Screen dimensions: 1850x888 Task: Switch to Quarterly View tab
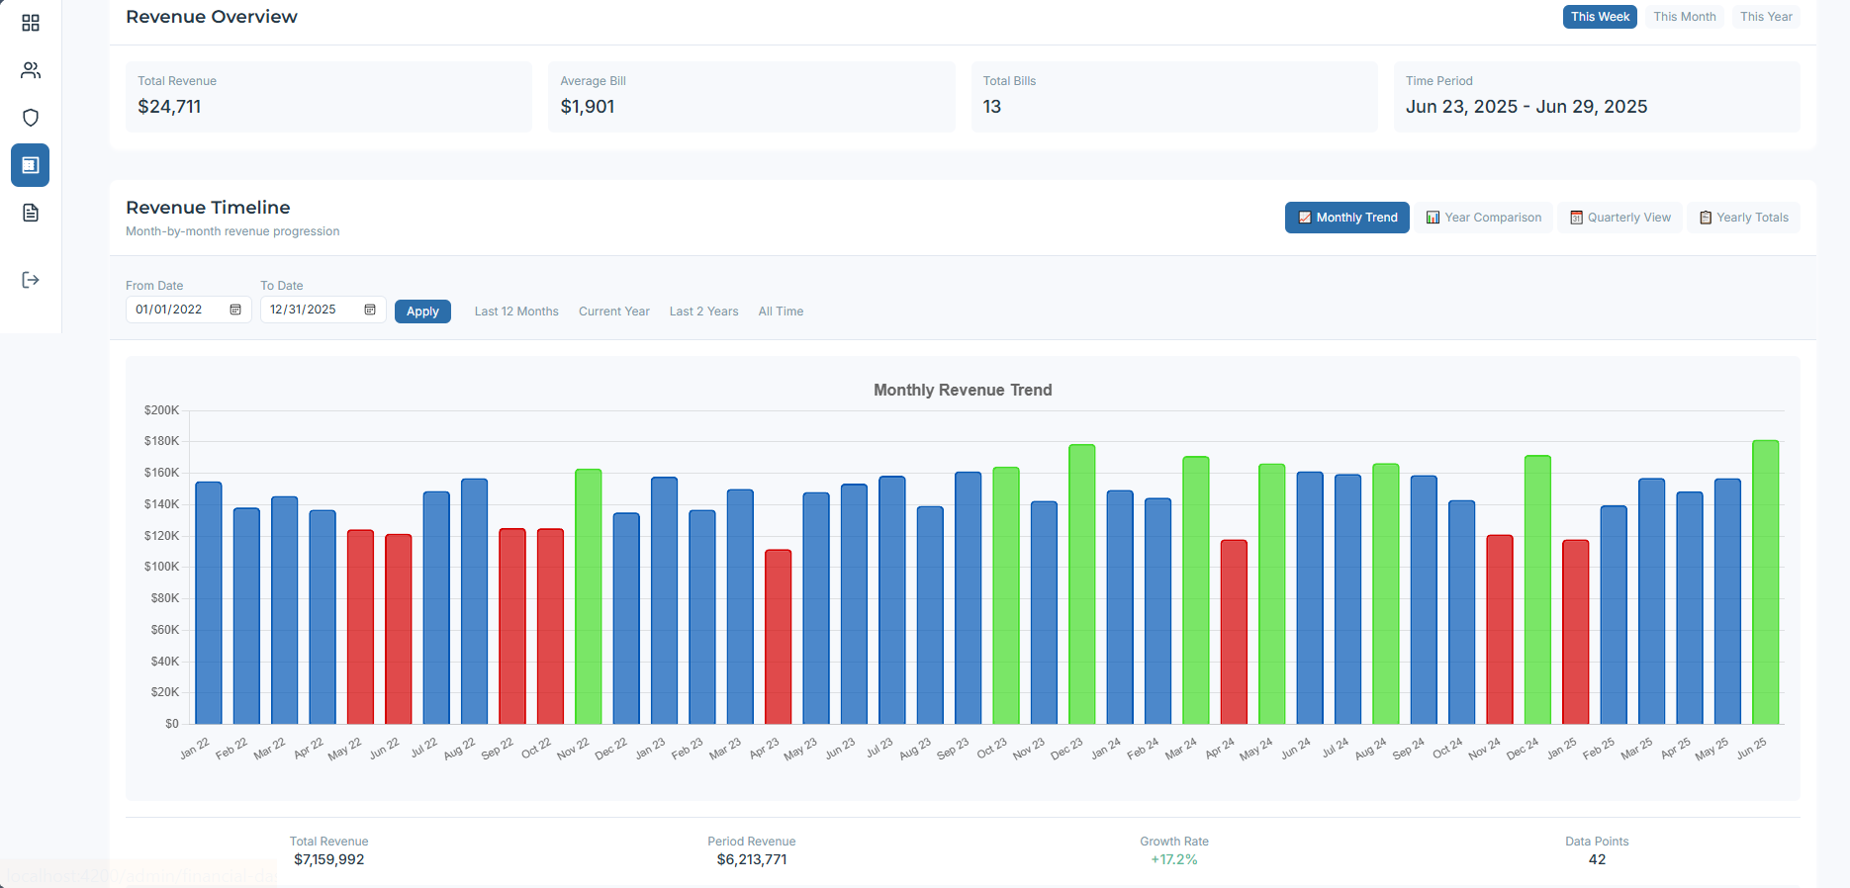[x=1619, y=218]
